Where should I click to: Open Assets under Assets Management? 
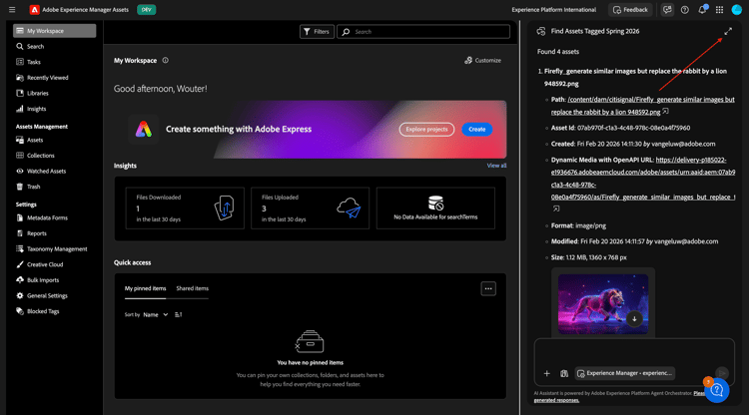pyautogui.click(x=30, y=140)
